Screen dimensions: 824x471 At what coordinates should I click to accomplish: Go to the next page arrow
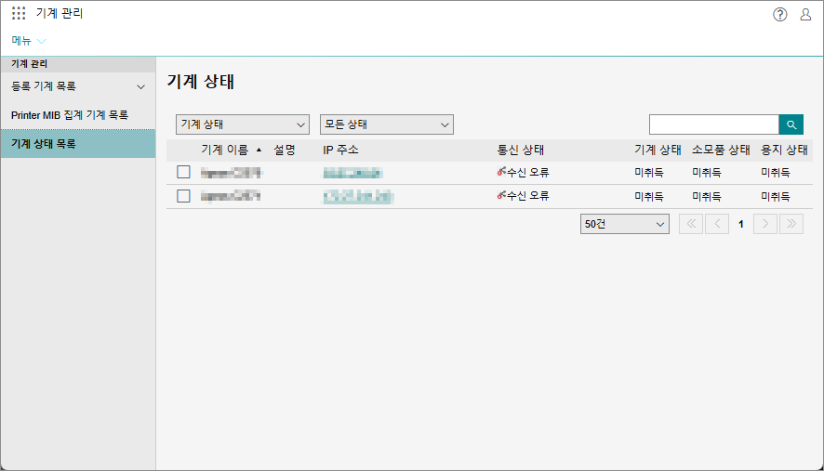(765, 224)
